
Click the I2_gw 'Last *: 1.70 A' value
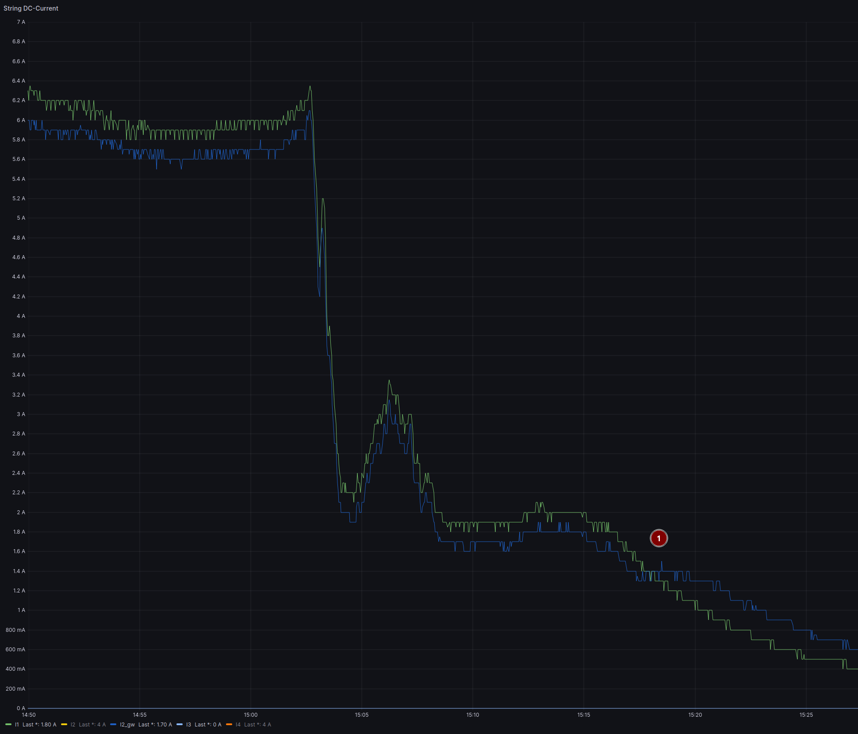coord(155,724)
